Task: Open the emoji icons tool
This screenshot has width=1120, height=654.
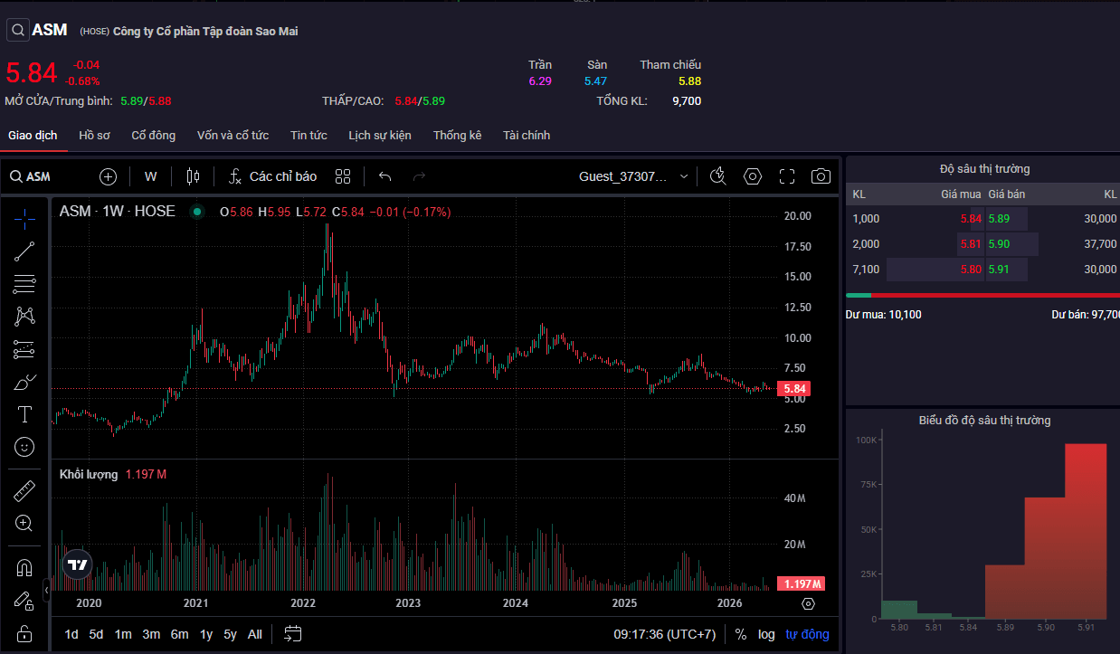Action: (24, 447)
